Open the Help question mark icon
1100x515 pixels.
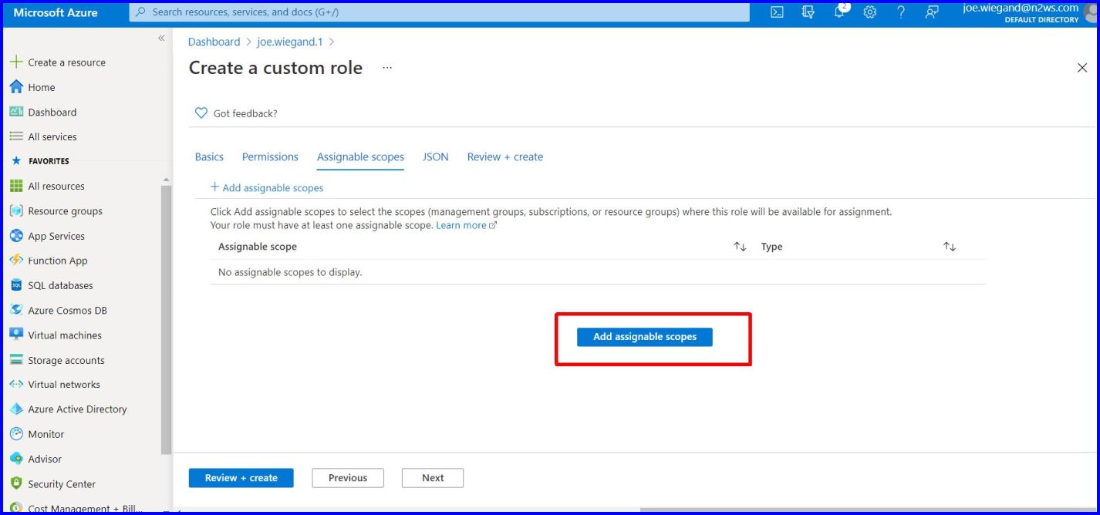[900, 12]
